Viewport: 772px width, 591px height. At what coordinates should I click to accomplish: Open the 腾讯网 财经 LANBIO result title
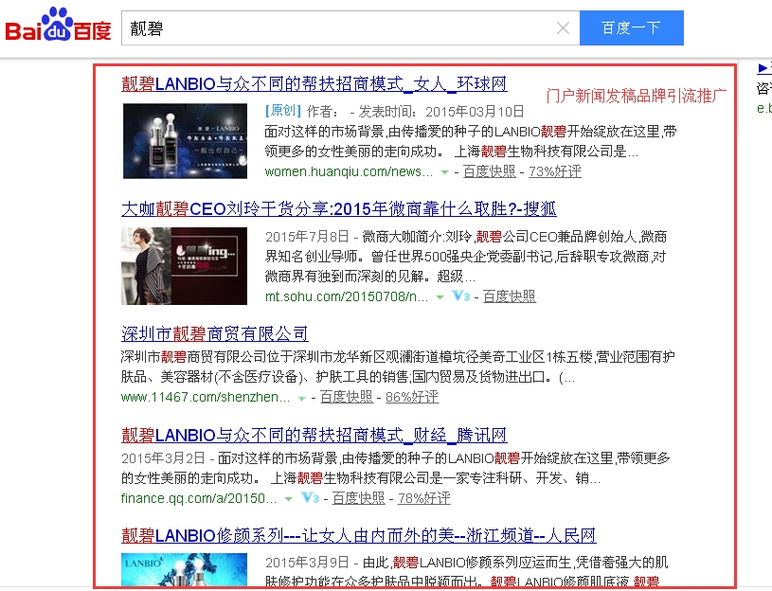(x=314, y=435)
